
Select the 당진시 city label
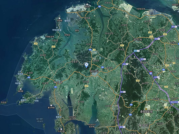point(138,40)
